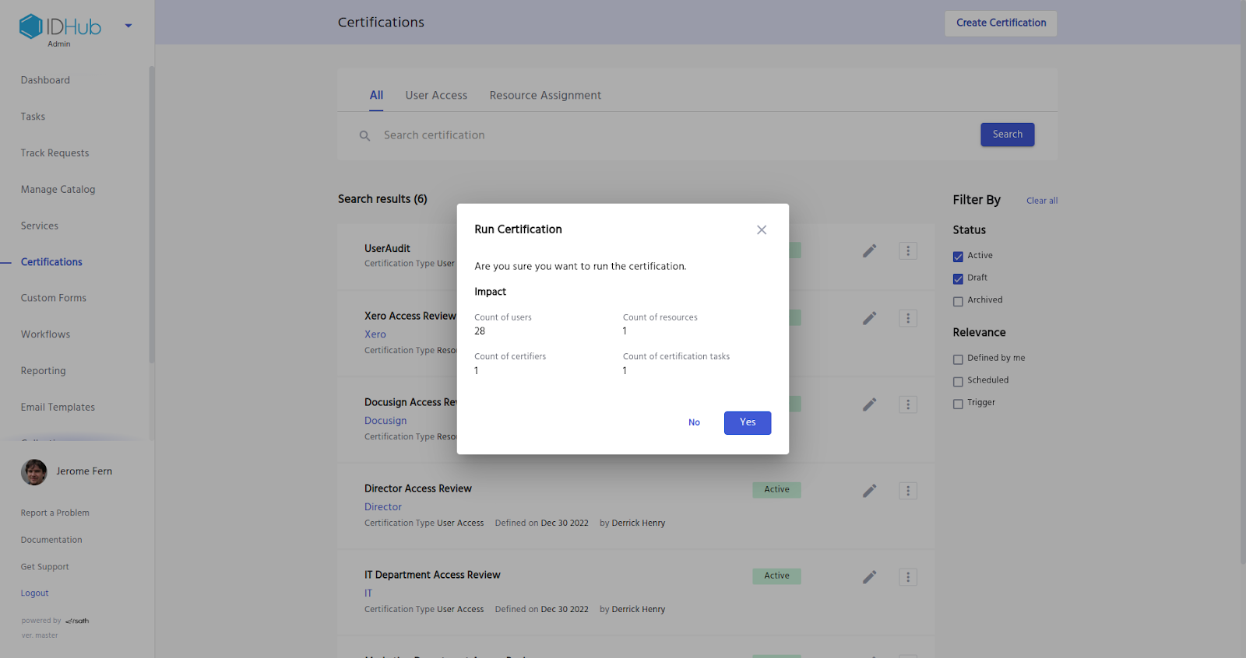Click the IDHub logo
The width and height of the screenshot is (1246, 658).
click(x=61, y=26)
